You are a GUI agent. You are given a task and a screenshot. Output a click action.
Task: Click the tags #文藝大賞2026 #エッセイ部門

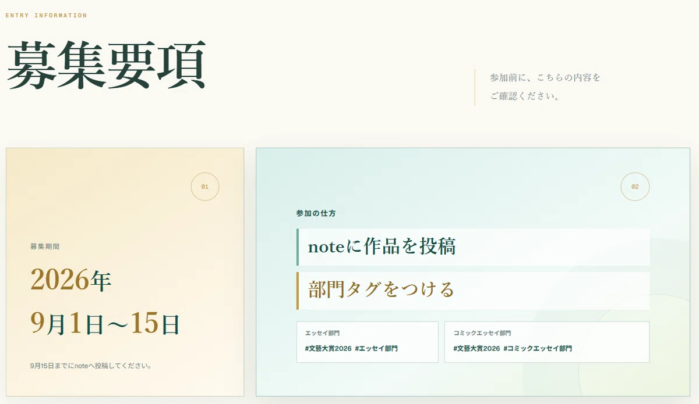click(x=351, y=349)
